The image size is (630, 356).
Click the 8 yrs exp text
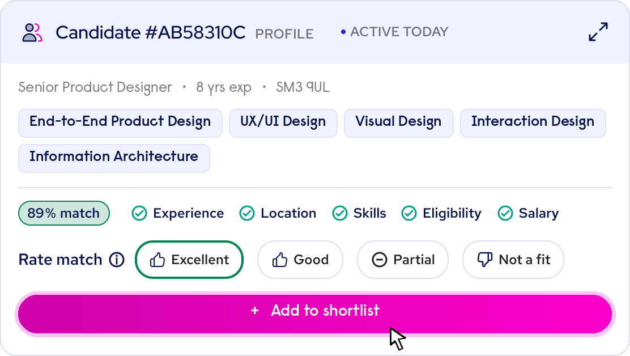click(224, 87)
